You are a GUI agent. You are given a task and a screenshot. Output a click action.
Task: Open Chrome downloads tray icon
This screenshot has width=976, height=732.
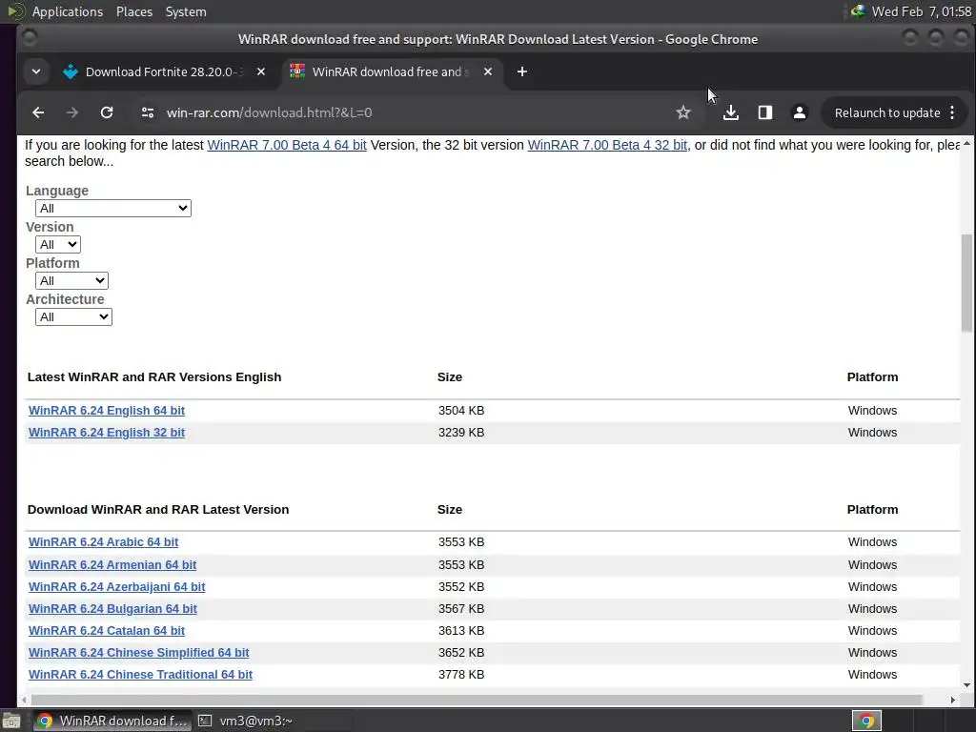(731, 112)
